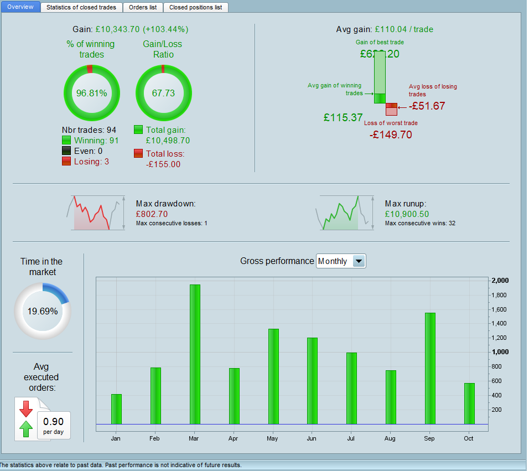Click the Max runup chart thumbnail
The image size is (529, 471).
coord(345,213)
